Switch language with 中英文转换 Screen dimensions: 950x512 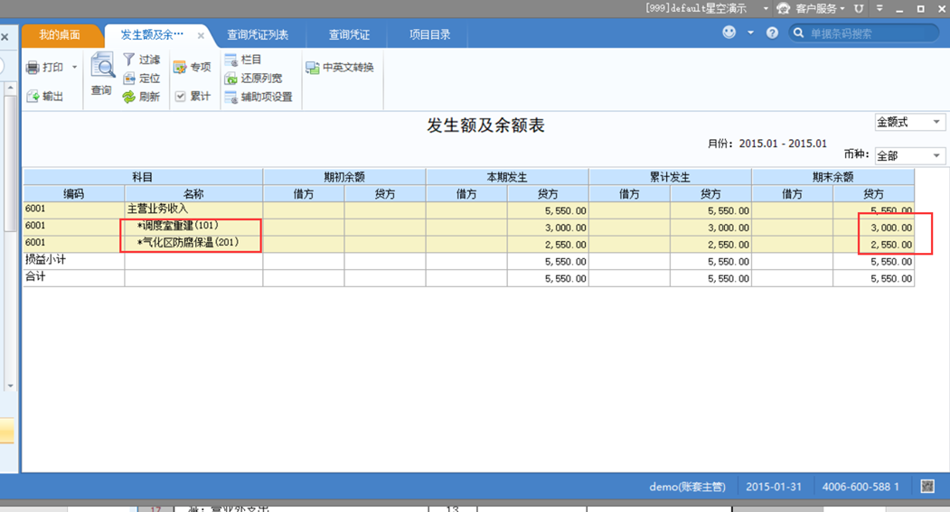pos(312,68)
